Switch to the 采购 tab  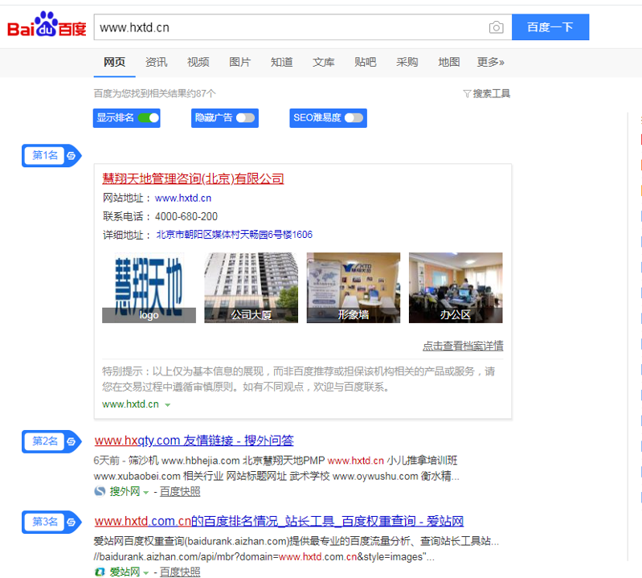(407, 62)
